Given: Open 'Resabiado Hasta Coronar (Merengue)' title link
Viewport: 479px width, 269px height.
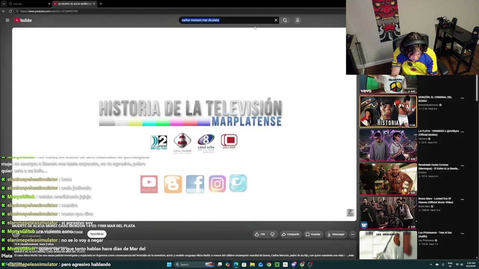Looking at the screenshot, I should click(x=439, y=167).
